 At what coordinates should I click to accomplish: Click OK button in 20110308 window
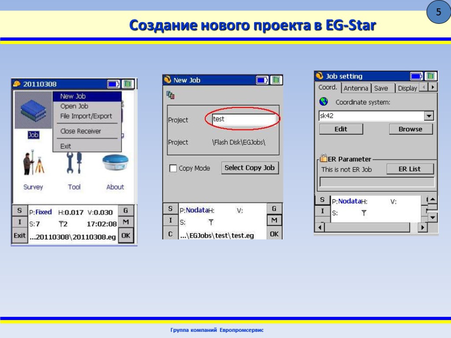[x=126, y=236]
